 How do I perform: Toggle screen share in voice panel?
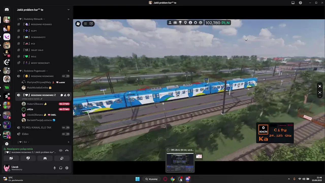(x=28, y=158)
